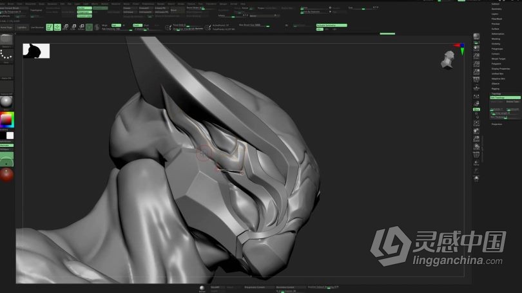Select the Move transform button
Viewport: 522px width, 293px height.
click(x=66, y=27)
